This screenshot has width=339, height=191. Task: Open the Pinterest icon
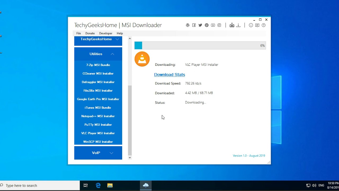pos(207,25)
